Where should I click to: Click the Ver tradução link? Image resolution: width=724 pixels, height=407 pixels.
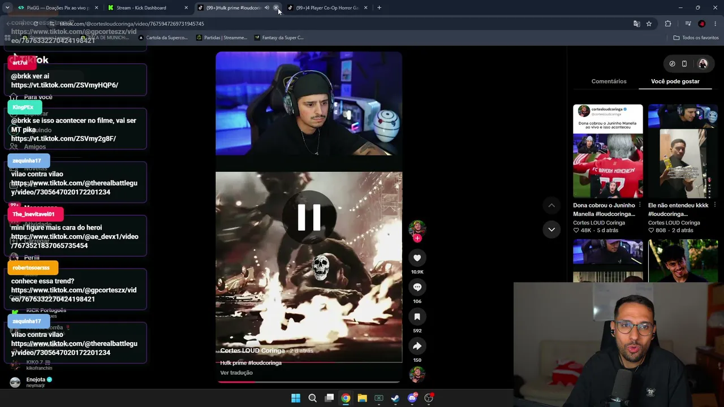tap(236, 373)
